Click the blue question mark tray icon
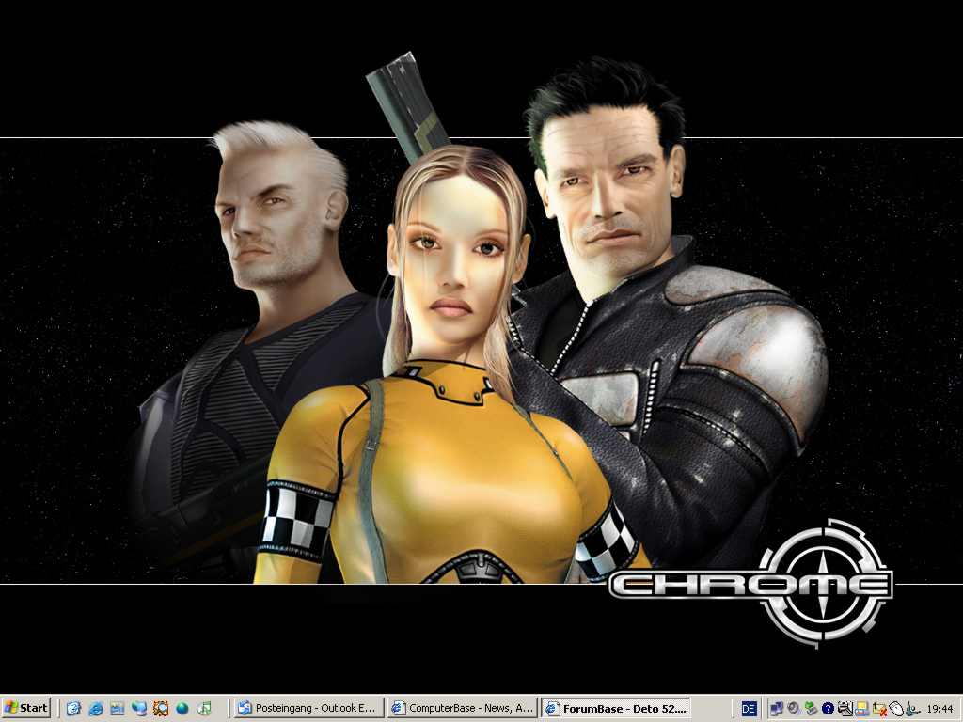 click(x=828, y=709)
